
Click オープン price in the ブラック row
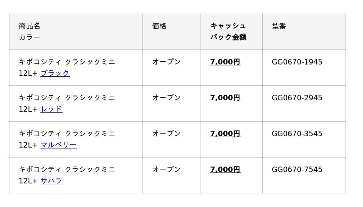[x=166, y=62]
